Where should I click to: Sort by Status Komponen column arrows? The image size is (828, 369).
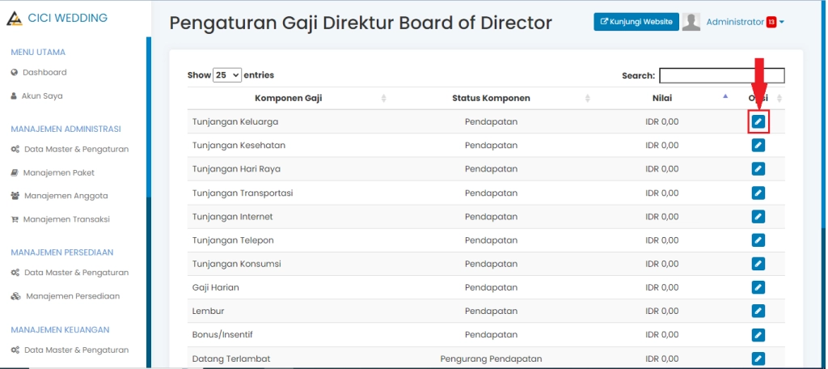587,99
